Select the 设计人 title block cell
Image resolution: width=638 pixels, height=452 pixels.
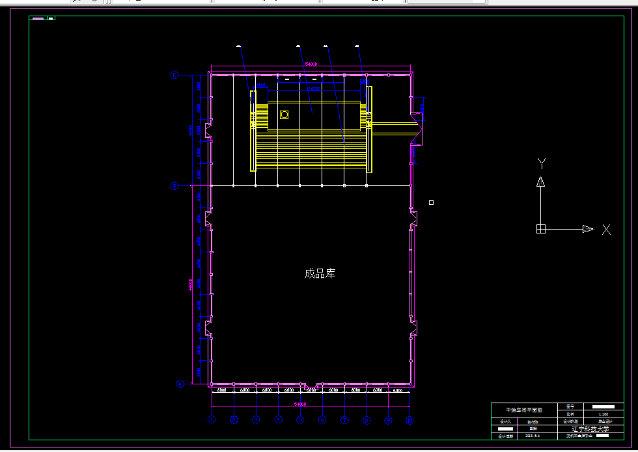505,421
